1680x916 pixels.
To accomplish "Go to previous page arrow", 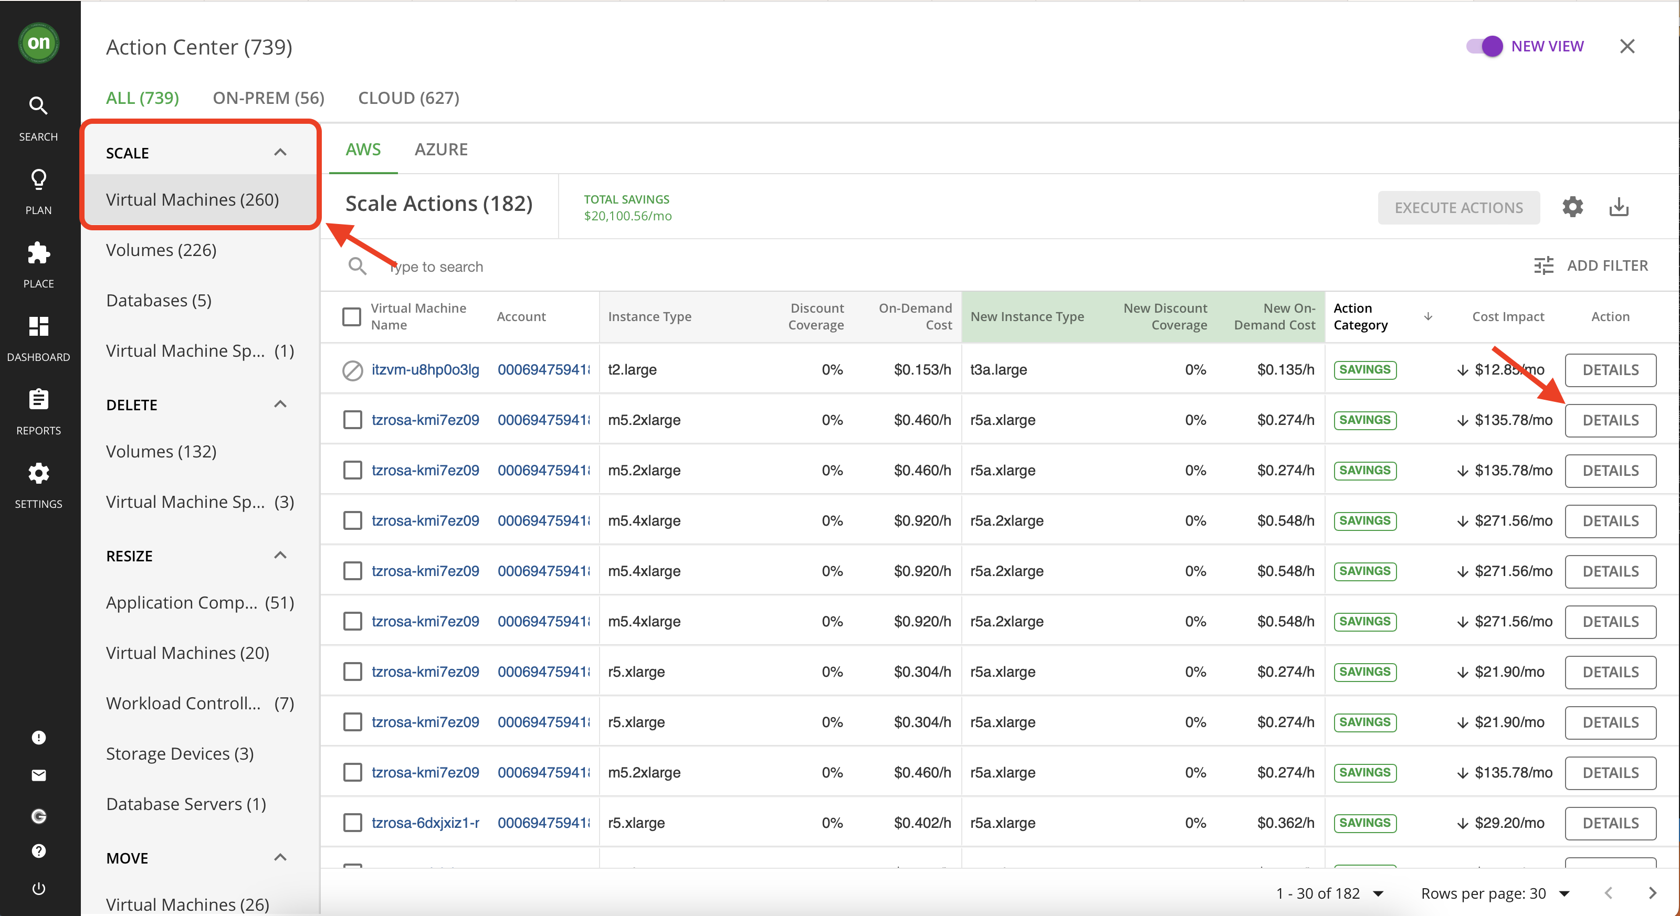I will pyautogui.click(x=1608, y=893).
